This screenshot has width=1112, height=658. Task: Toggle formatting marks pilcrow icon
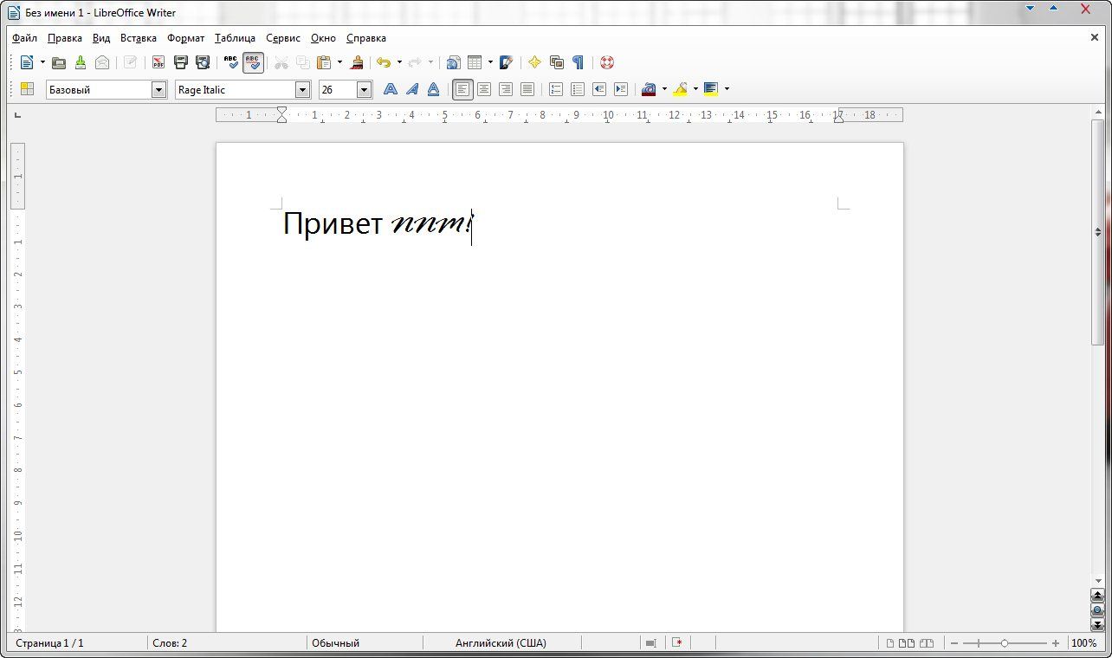click(x=578, y=62)
